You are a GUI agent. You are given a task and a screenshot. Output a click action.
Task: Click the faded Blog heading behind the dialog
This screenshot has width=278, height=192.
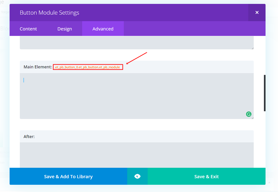click(4, 29)
